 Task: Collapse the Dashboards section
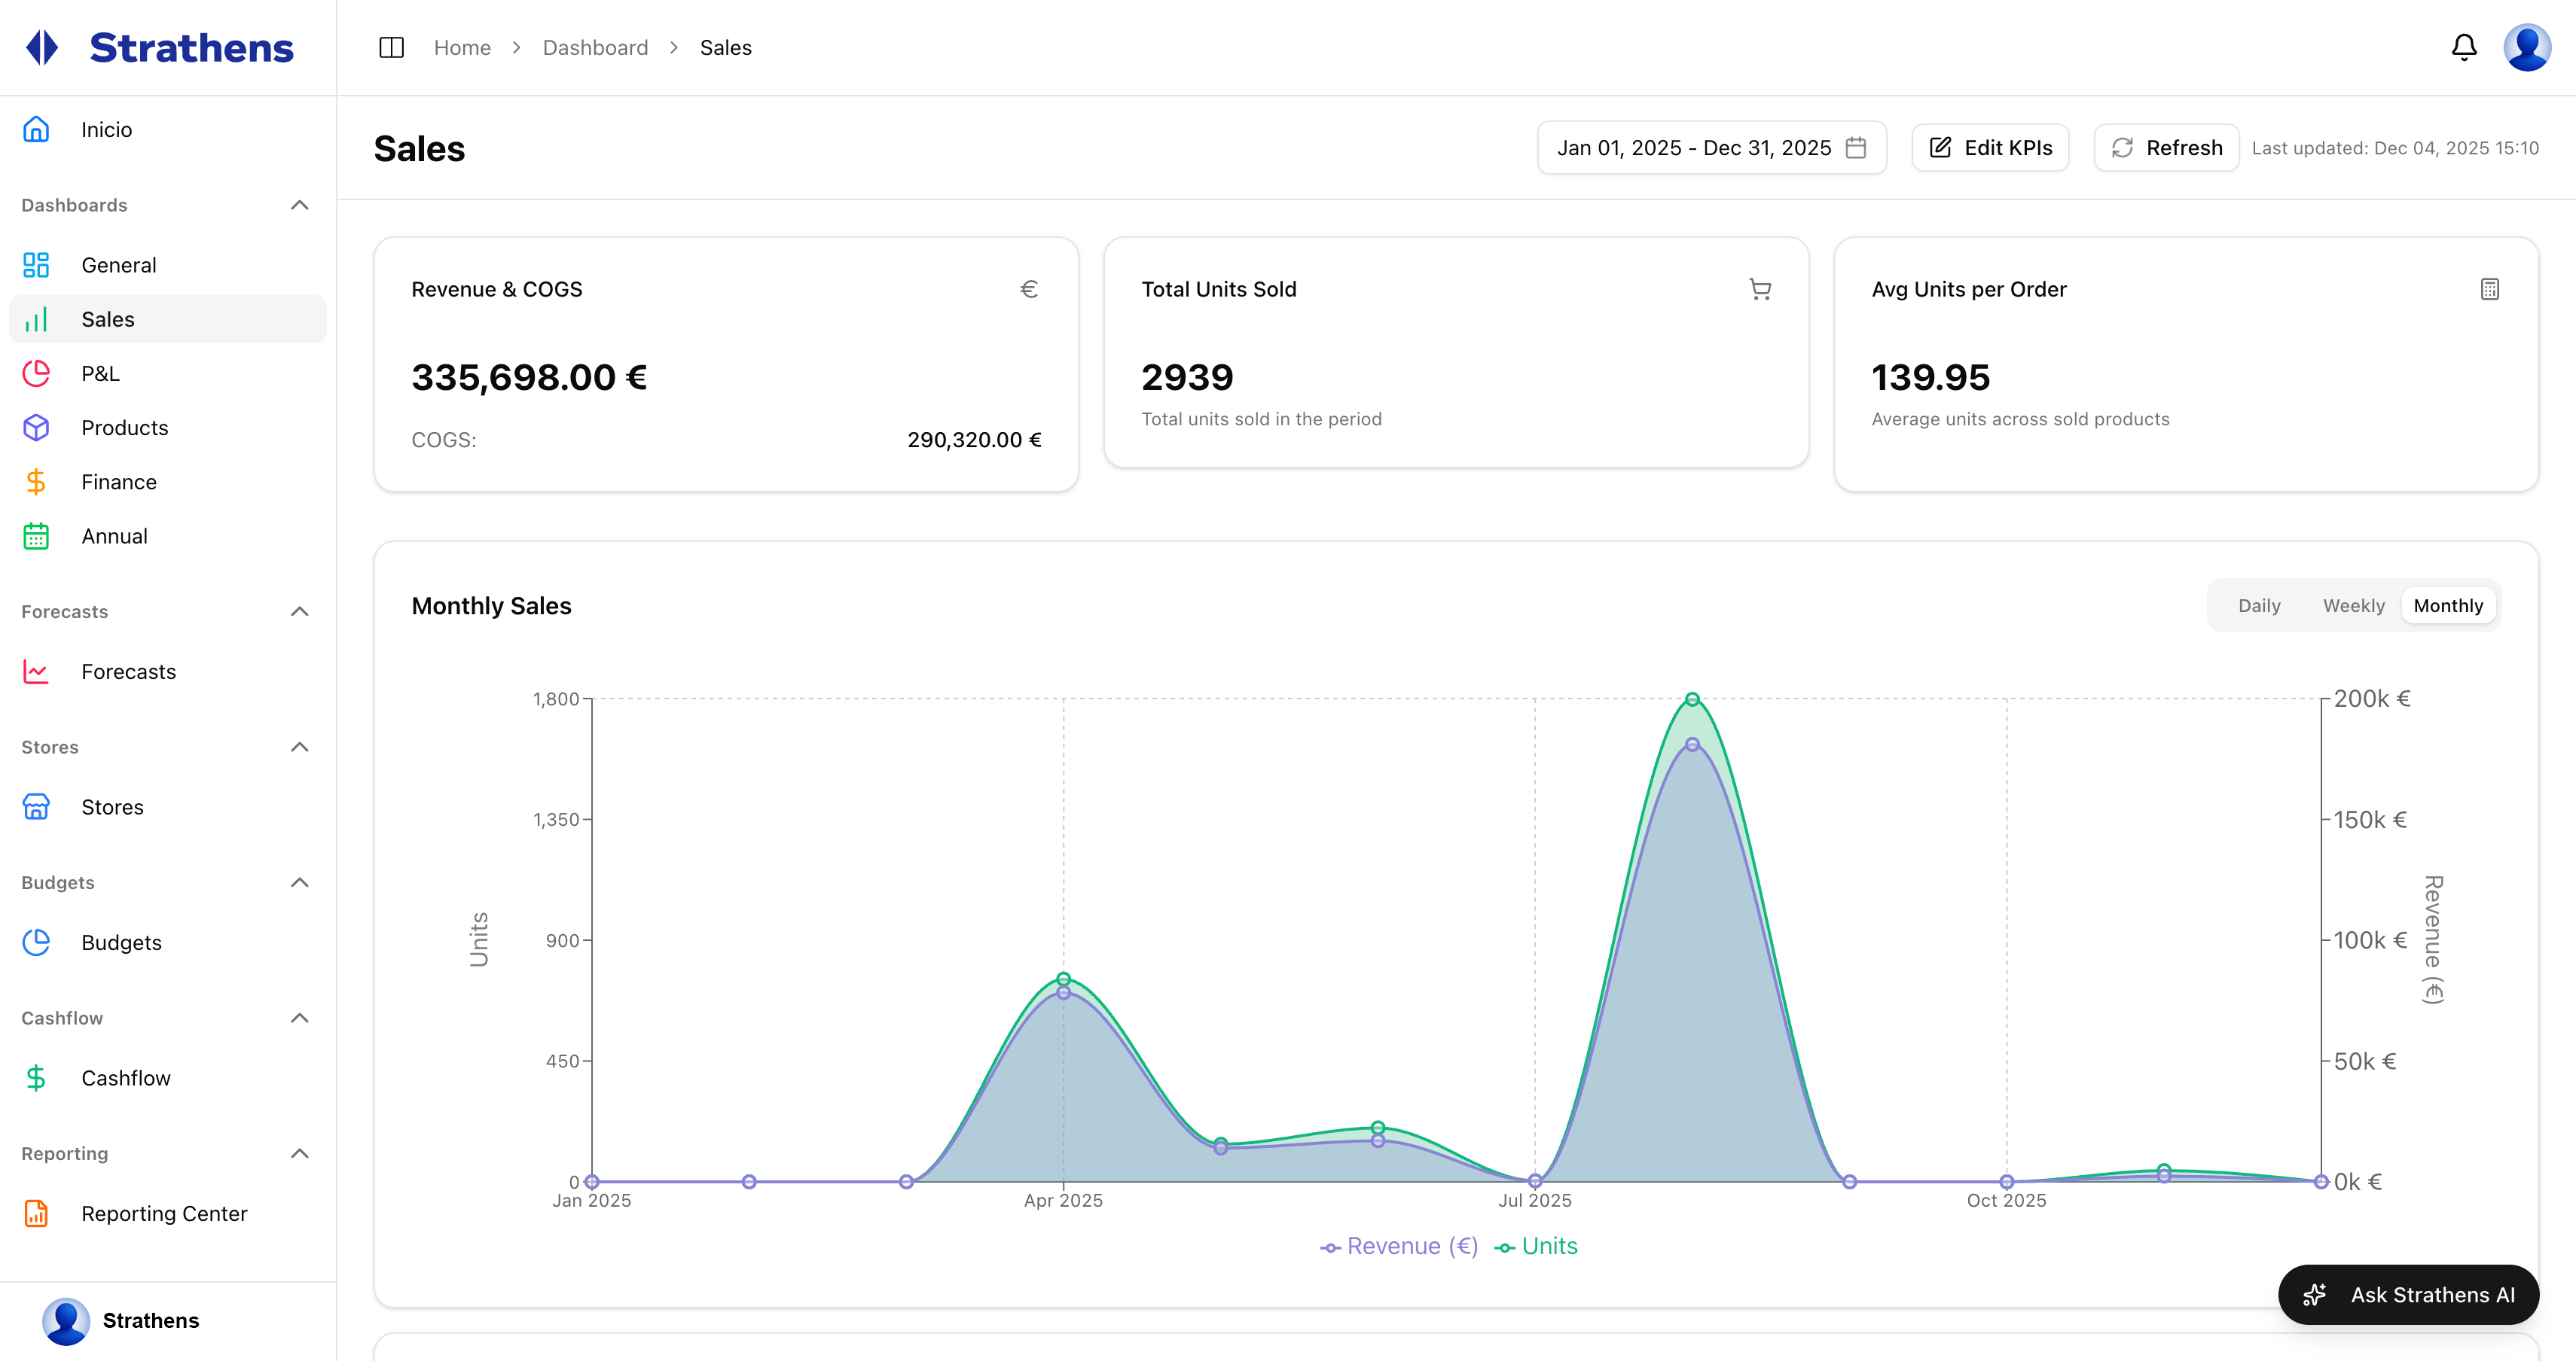coord(299,205)
